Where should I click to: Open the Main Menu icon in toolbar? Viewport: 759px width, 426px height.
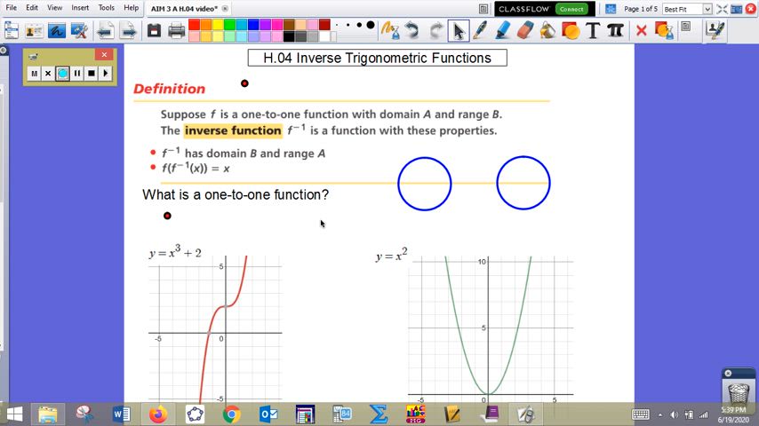[12, 30]
